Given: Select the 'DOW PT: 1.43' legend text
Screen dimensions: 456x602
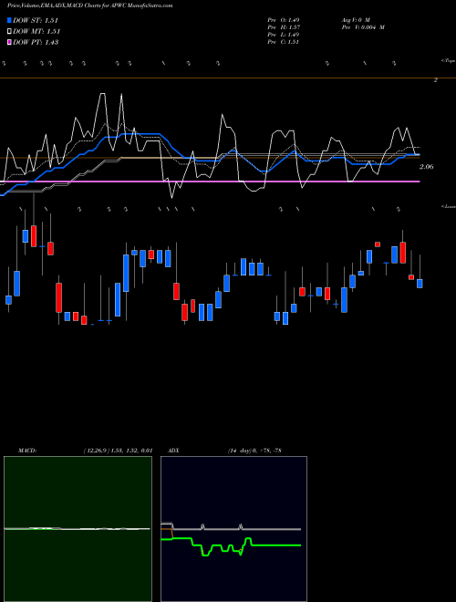Looking at the screenshot, I should (x=36, y=43).
